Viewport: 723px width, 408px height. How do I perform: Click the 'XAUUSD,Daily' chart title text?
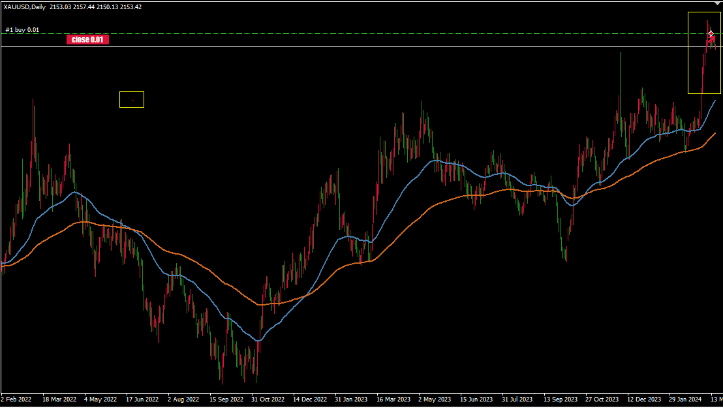(x=24, y=7)
